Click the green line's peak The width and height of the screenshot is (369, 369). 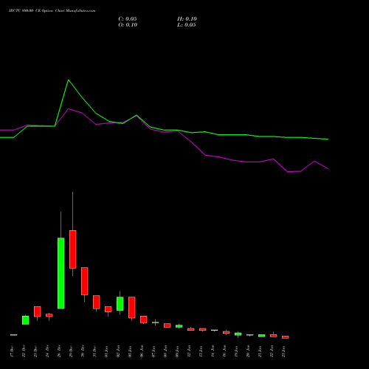point(69,80)
